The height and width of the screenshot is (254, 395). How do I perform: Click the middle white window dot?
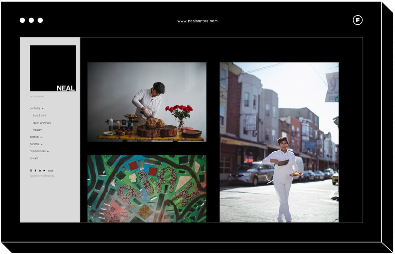point(31,20)
